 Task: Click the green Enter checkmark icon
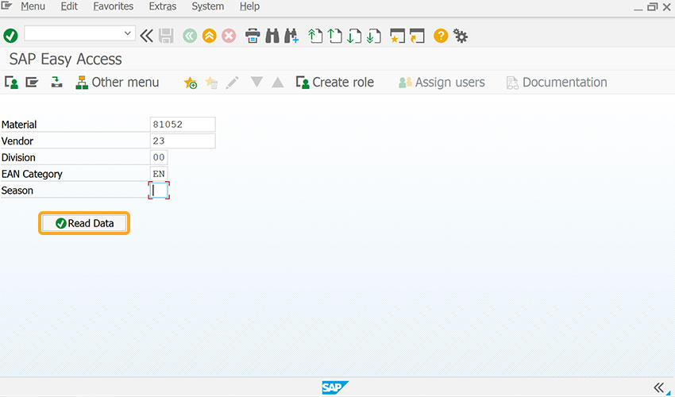tap(10, 36)
